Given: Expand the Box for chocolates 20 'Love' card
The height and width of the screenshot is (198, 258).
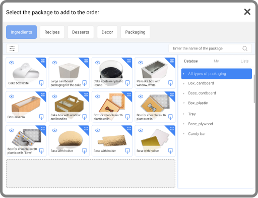Looking at the screenshot, I should [43, 128].
